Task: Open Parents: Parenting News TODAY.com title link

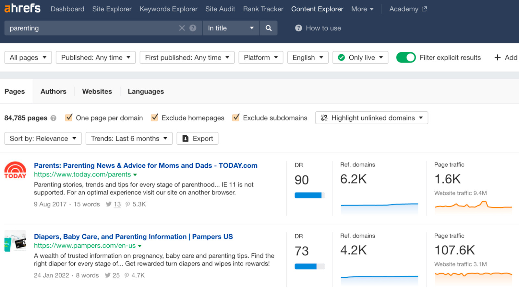Action: tap(146, 165)
